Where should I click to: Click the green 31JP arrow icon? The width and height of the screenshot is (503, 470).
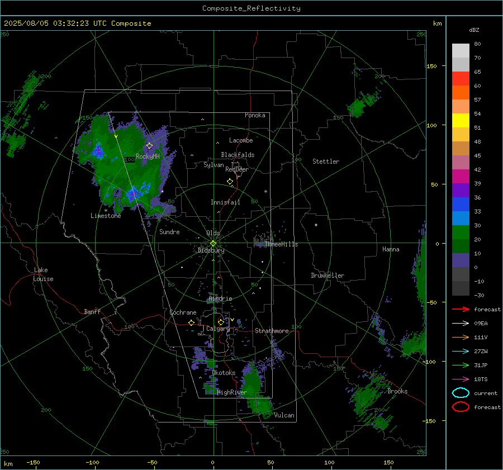pyautogui.click(x=461, y=365)
